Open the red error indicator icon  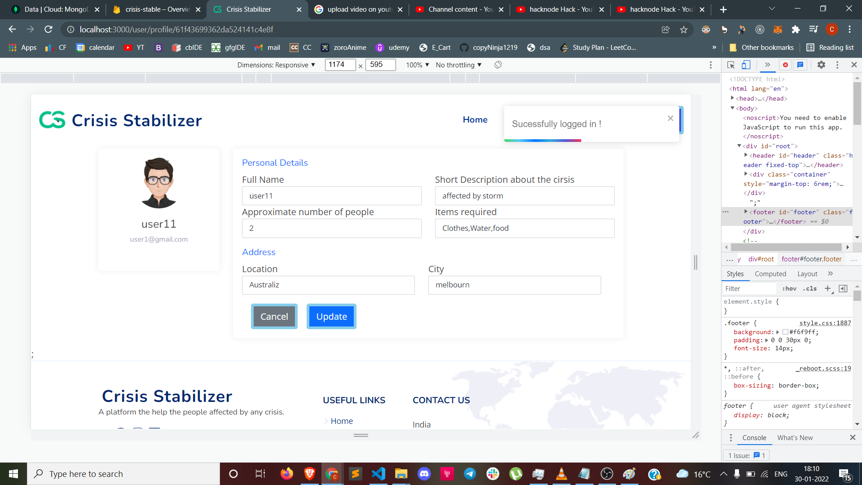[785, 65]
